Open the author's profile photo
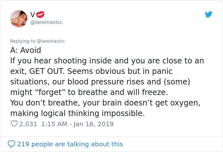 click(19, 18)
